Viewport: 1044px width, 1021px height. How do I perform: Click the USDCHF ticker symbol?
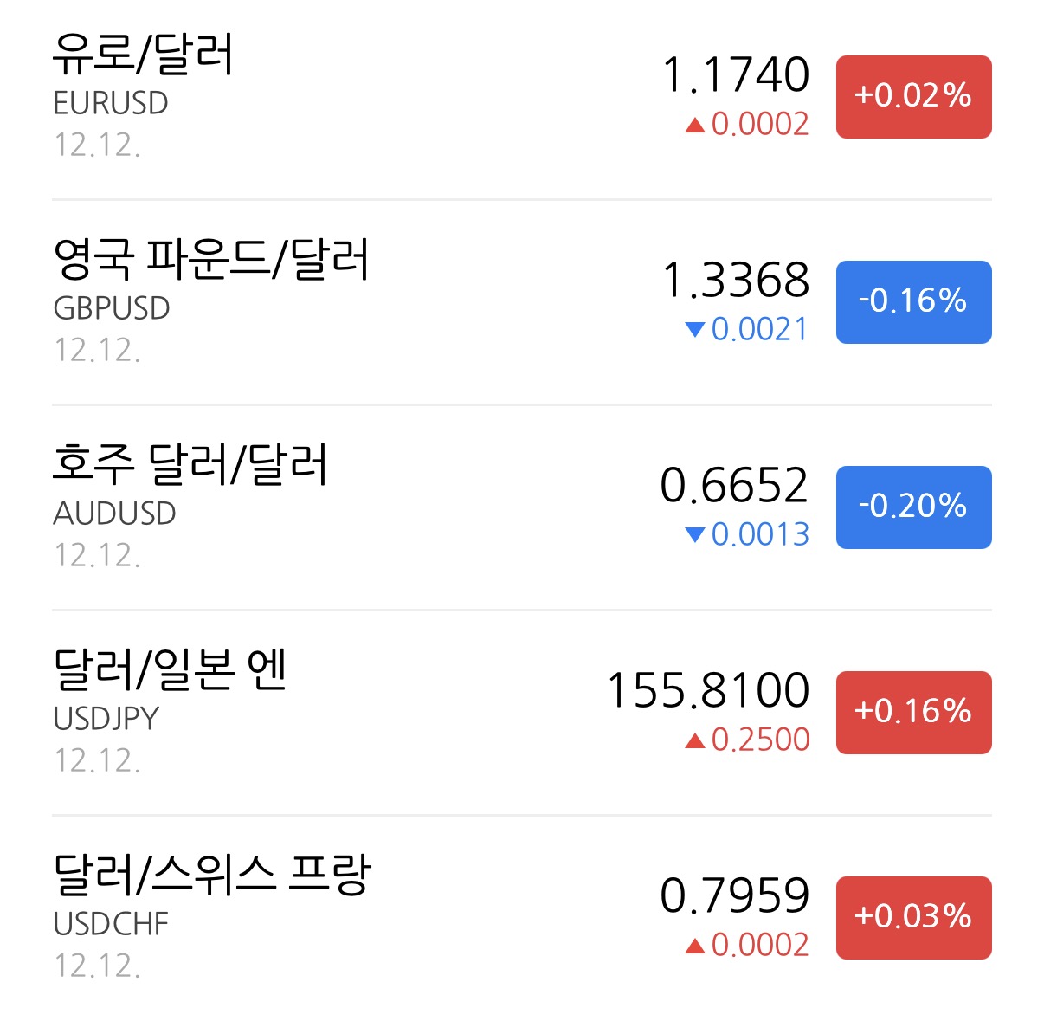tap(111, 924)
